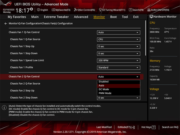The height and width of the screenshot is (135, 180).
Task: Open the Qfan Control fan icon
Action: point(75,10)
